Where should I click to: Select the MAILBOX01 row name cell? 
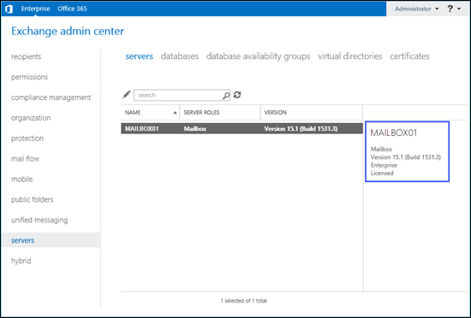[x=142, y=129]
